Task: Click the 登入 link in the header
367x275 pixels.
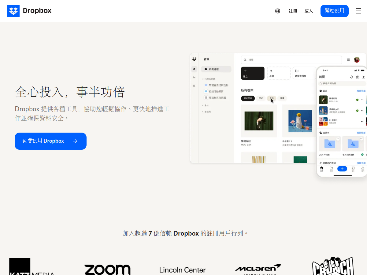Action: click(x=309, y=11)
